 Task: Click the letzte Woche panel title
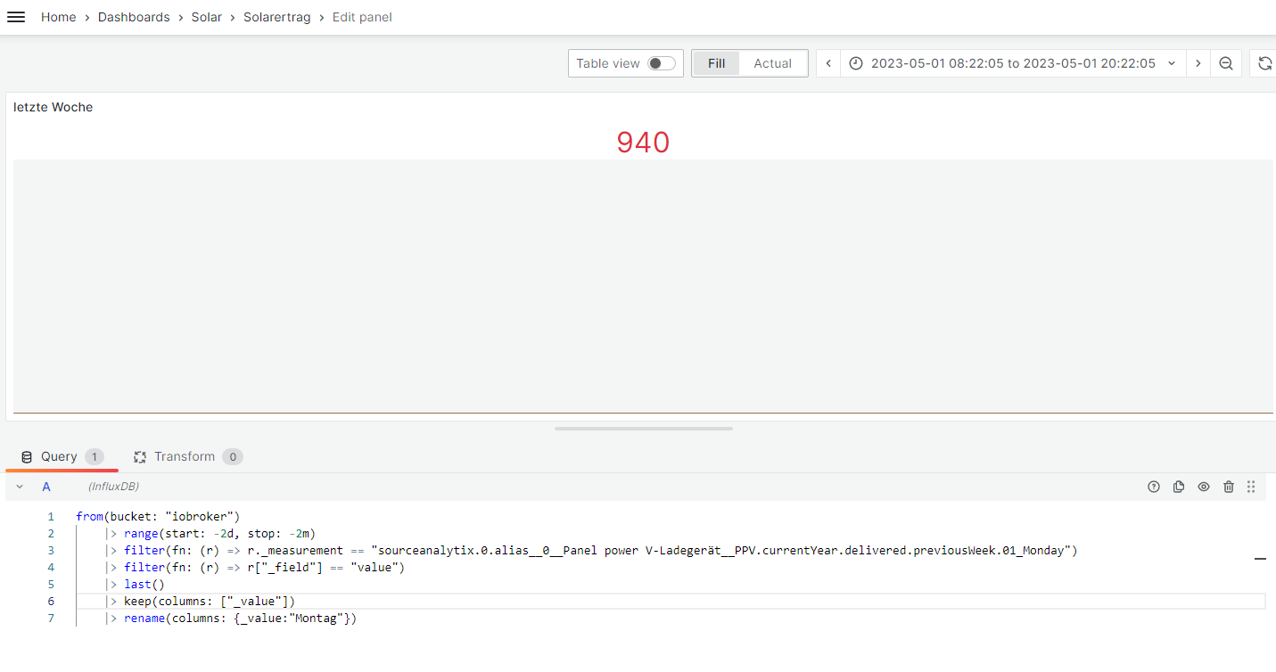pos(54,107)
